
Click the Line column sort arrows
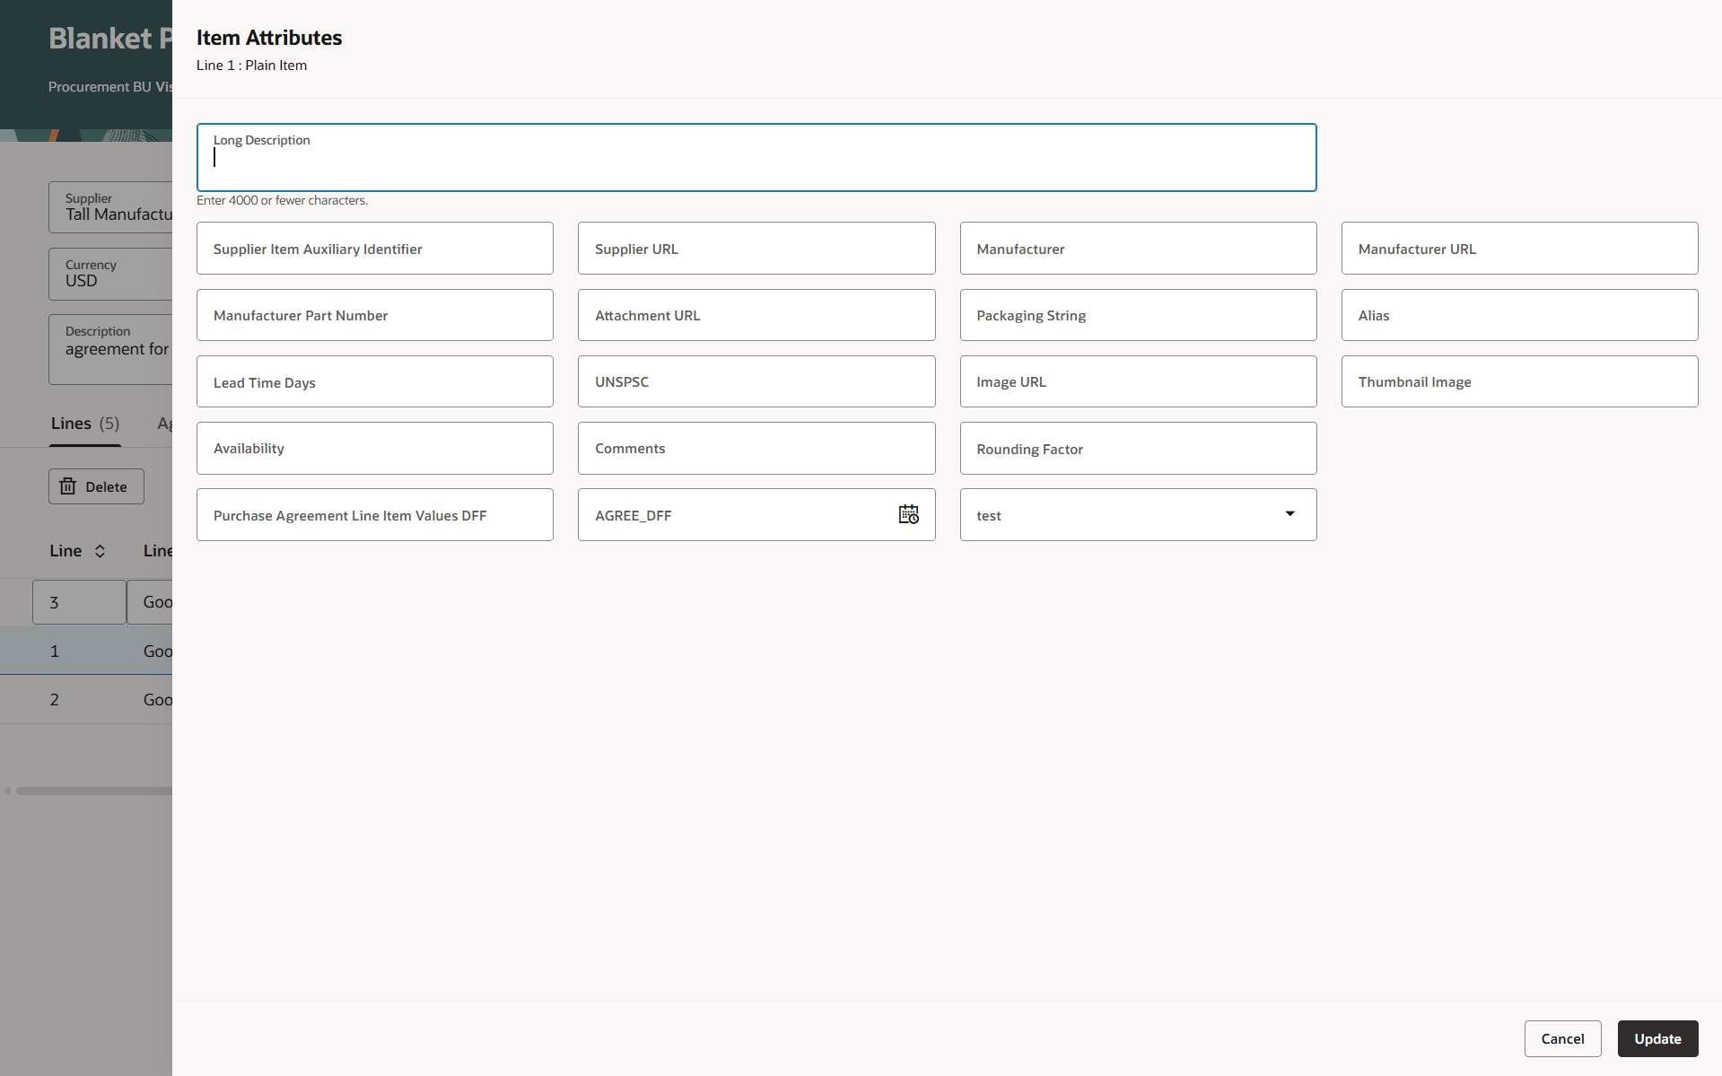100,551
